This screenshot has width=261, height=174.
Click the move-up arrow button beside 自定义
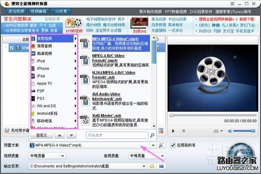60,135
